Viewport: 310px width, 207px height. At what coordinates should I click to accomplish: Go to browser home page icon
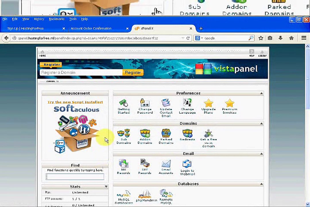[x=291, y=38]
